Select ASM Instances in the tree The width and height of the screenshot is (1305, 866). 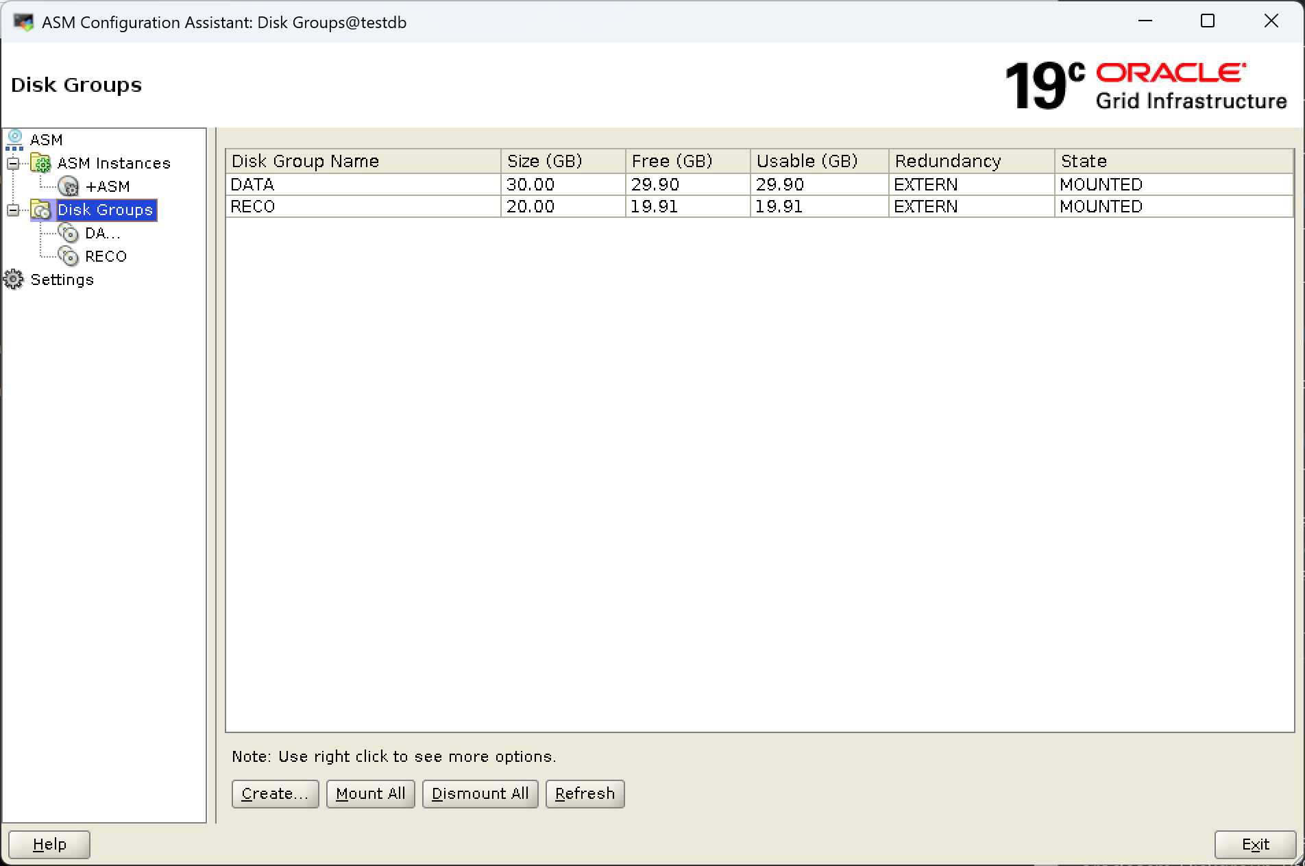click(114, 163)
